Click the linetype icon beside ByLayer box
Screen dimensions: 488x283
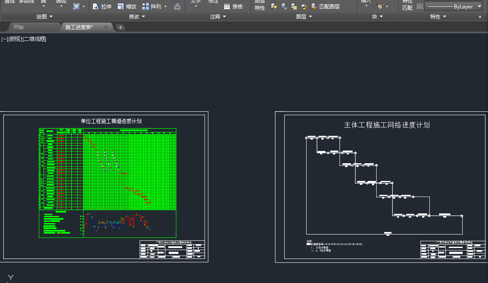(x=420, y=6)
